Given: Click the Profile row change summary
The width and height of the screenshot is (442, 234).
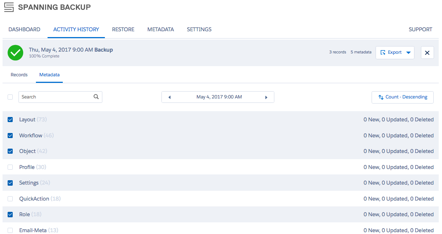Looking at the screenshot, I should (x=398, y=167).
